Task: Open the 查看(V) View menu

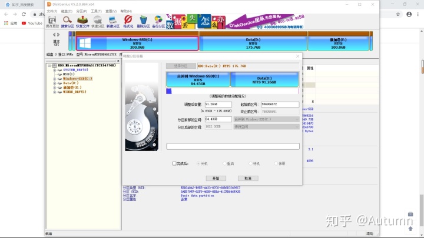Action: tap(111, 11)
